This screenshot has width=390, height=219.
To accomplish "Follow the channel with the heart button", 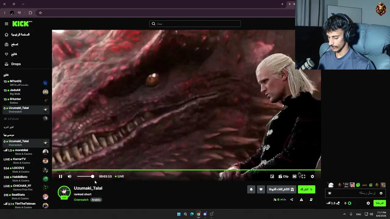I will coord(261,189).
